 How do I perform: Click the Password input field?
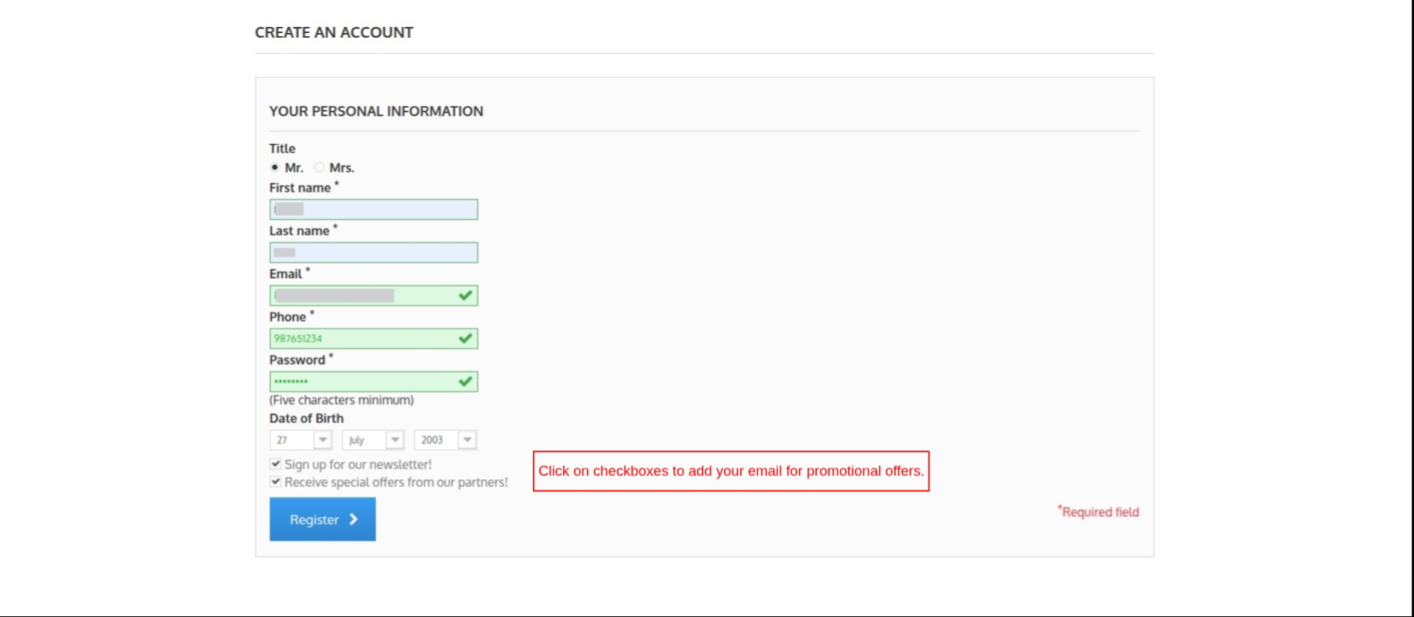point(374,382)
